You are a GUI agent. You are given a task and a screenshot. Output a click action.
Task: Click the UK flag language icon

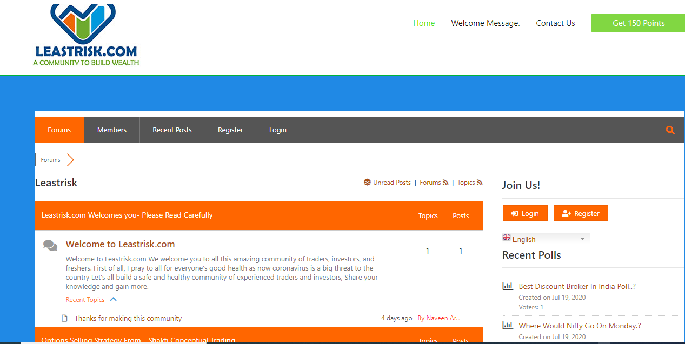507,238
